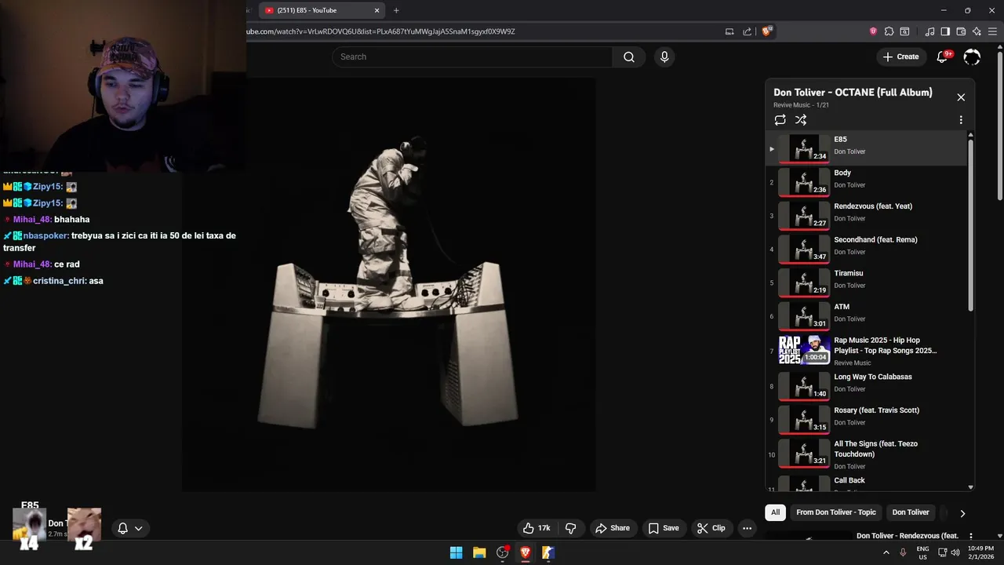Open the pink shield extension icon
The image size is (1004, 565).
click(x=873, y=31)
